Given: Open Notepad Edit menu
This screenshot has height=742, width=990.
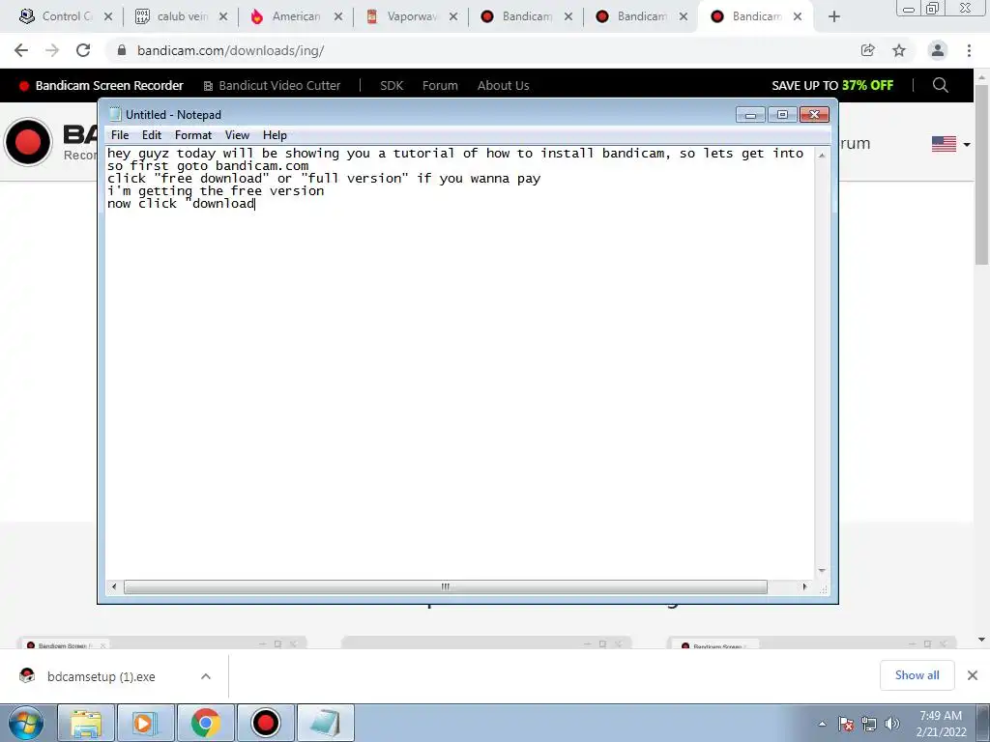Looking at the screenshot, I should 152,135.
